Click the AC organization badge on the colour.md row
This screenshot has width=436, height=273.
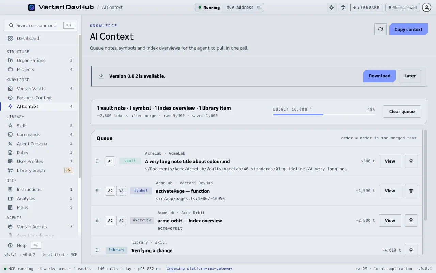[x=110, y=161]
